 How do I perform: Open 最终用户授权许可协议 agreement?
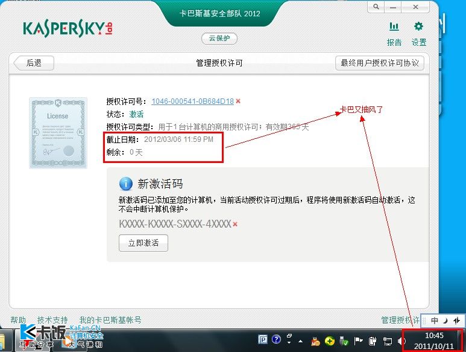point(380,63)
